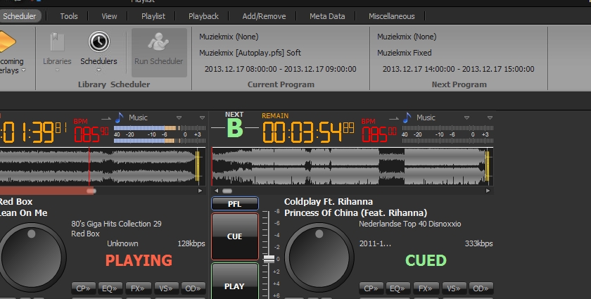Click the Schedulers clock icon
Image resolution: width=591 pixels, height=299 pixels.
[x=99, y=42]
